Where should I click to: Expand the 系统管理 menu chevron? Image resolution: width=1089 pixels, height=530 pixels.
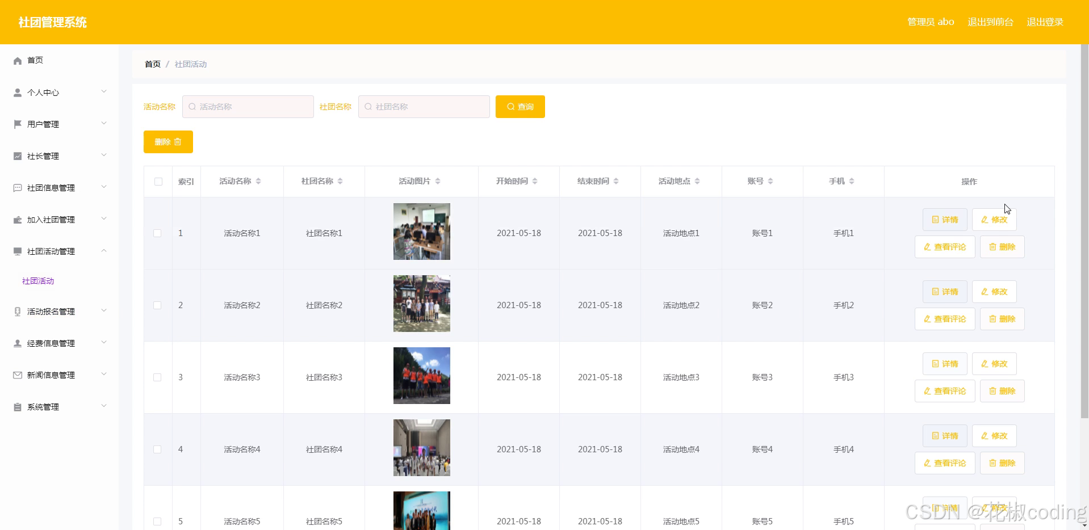(x=104, y=406)
